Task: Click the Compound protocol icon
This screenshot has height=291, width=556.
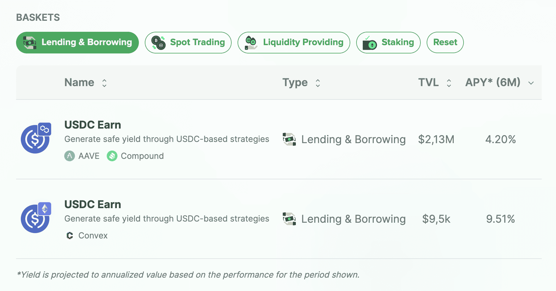Action: pos(112,156)
